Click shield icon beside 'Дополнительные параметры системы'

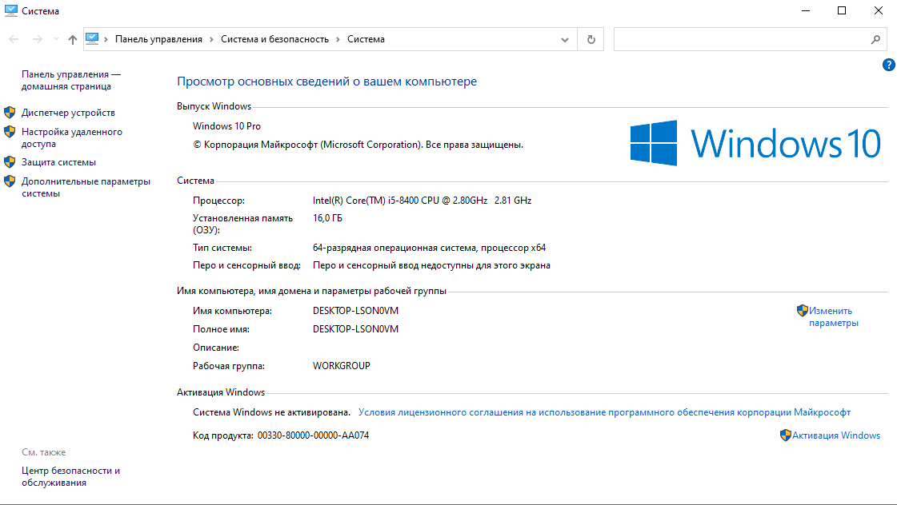pyautogui.click(x=10, y=181)
